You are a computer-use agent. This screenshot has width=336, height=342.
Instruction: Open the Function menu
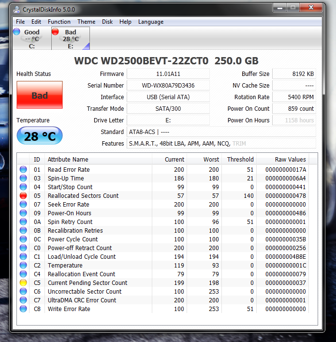(59, 22)
